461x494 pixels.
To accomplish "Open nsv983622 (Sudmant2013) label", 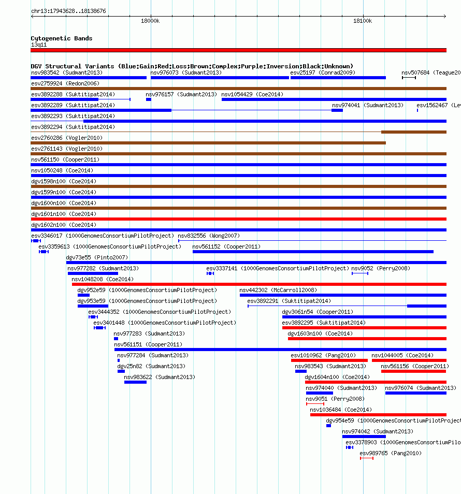I will coord(160,377).
